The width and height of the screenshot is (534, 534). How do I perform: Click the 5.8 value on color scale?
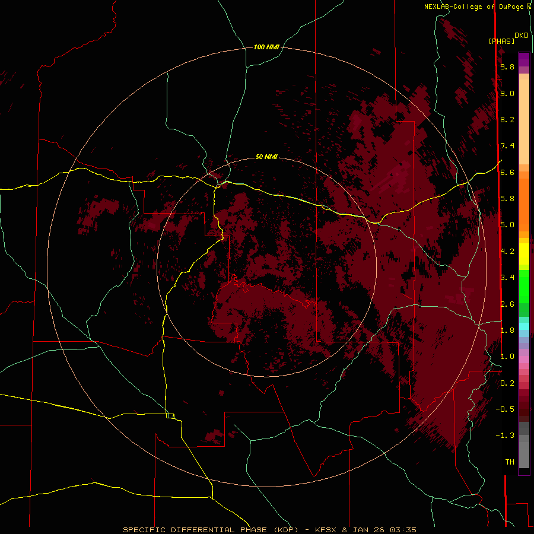[507, 199]
